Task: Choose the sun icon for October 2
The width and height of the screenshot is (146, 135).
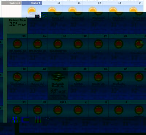Action: [78, 110]
